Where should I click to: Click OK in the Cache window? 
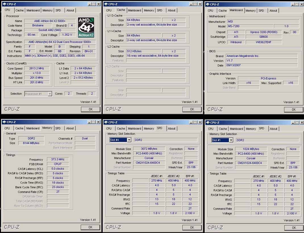click(192, 109)
